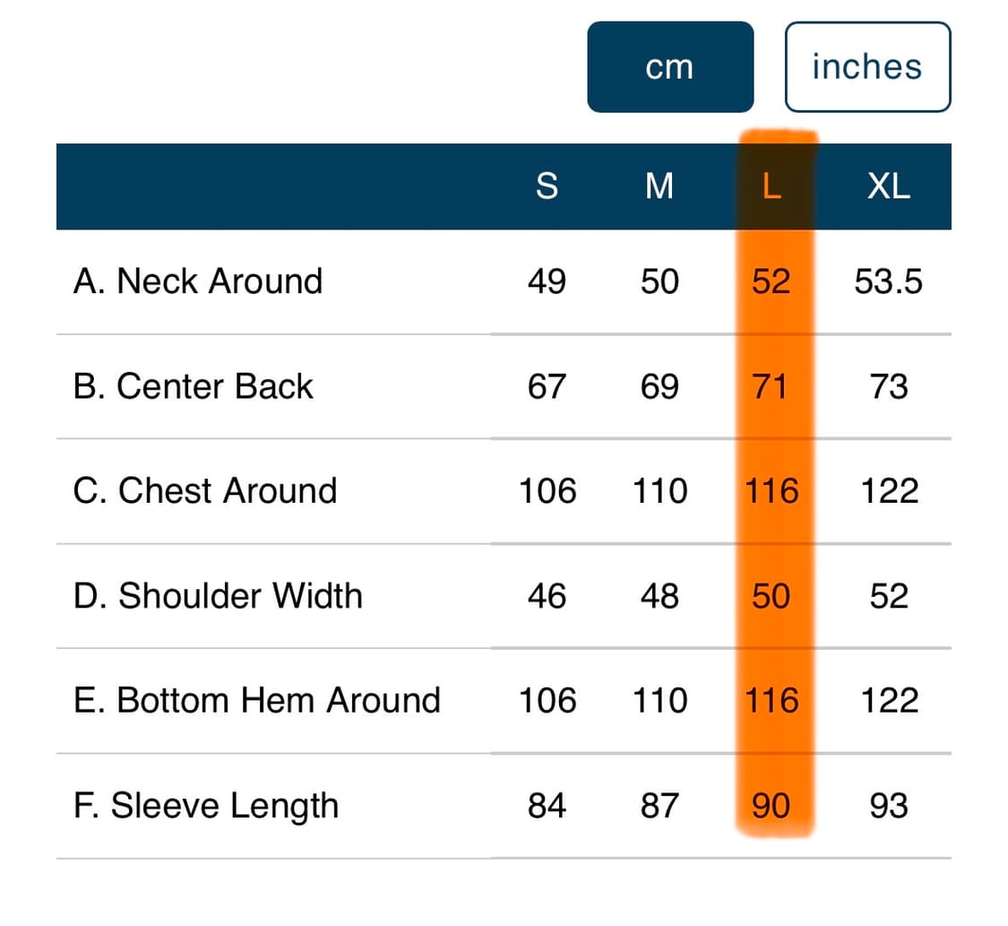This screenshot has width=1008, height=926.
Task: Click the S shoulder width value 46
Action: 547,596
